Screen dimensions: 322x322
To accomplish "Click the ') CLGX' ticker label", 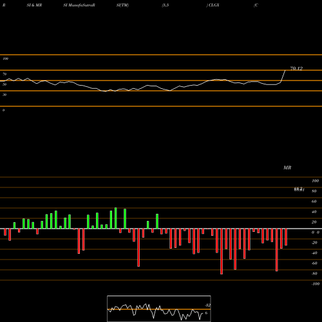I will [213, 5].
